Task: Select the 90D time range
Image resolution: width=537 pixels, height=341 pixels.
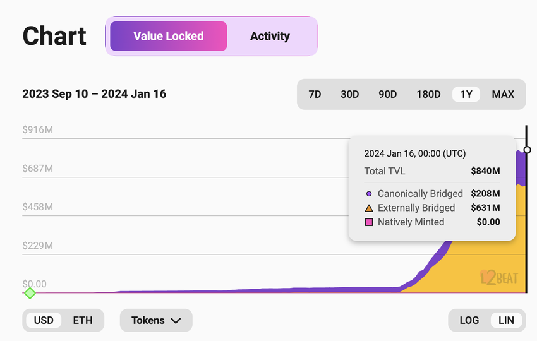Action: tap(387, 94)
